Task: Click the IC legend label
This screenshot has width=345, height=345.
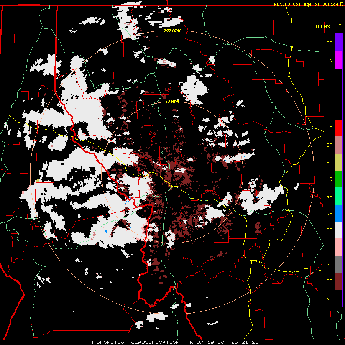Action: (x=329, y=248)
